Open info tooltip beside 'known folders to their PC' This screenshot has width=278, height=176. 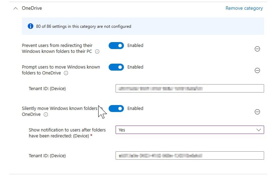97,52
